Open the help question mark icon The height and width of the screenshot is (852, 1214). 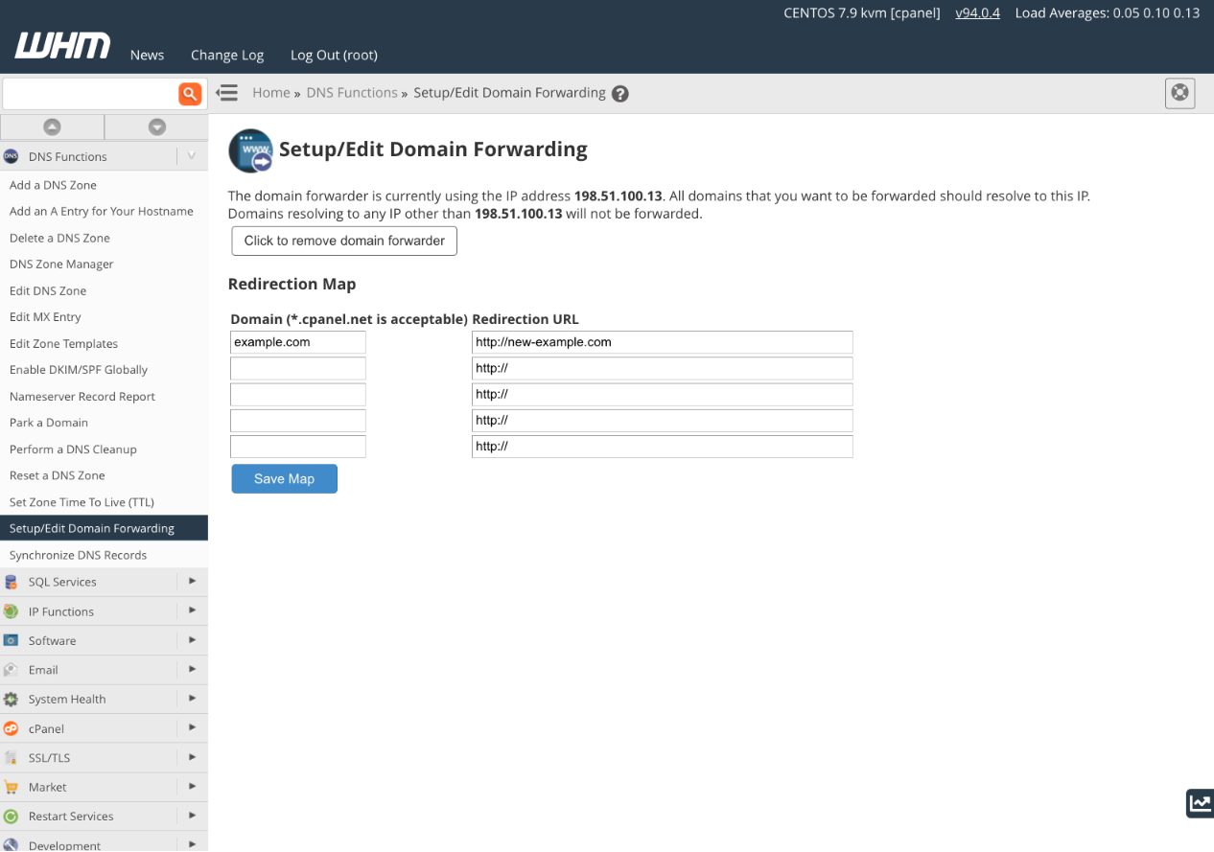coord(620,94)
